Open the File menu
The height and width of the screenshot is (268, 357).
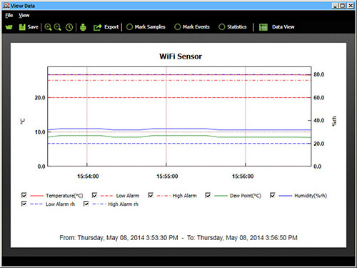coord(9,16)
